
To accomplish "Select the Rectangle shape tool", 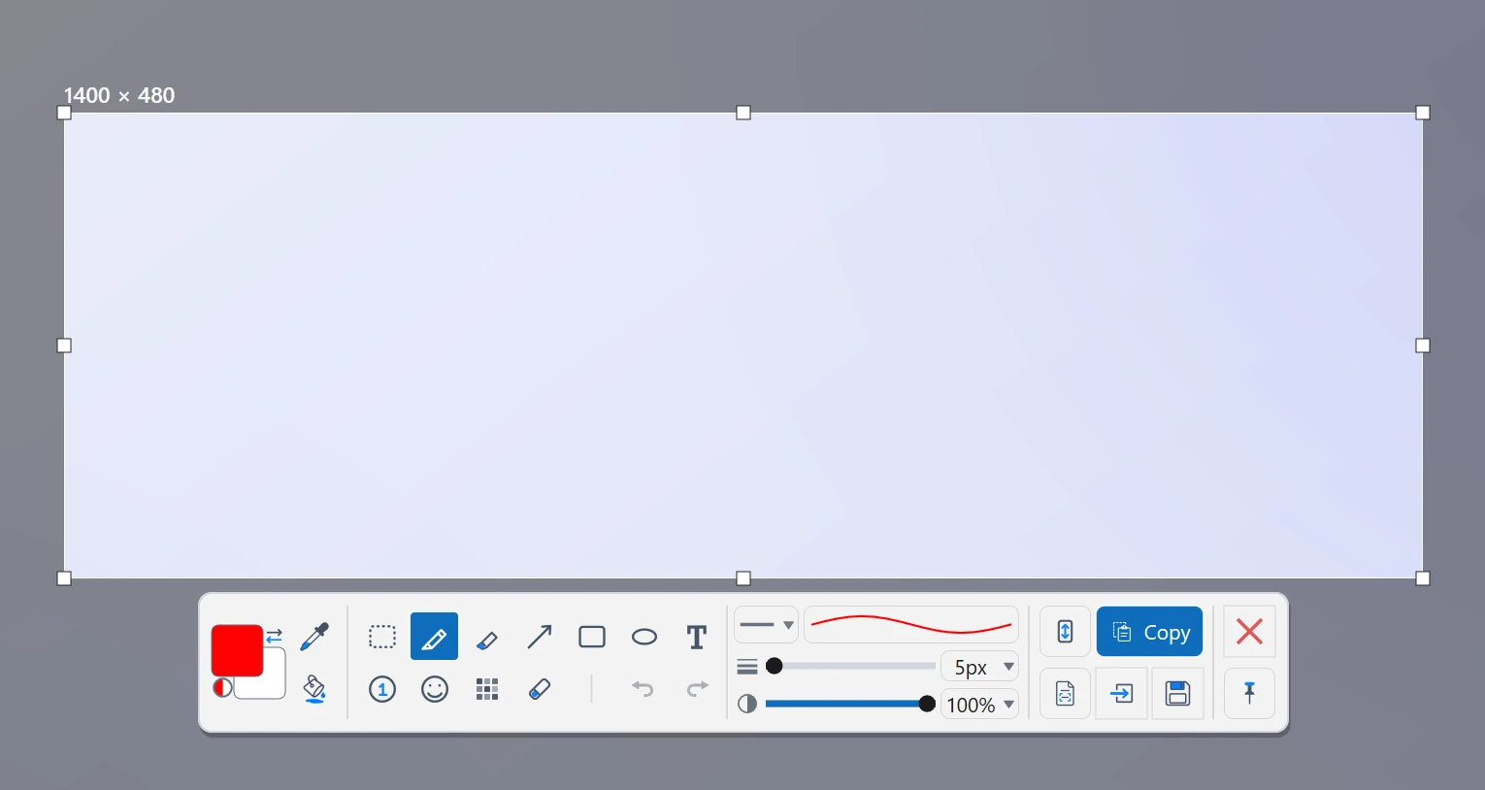I will 592,637.
